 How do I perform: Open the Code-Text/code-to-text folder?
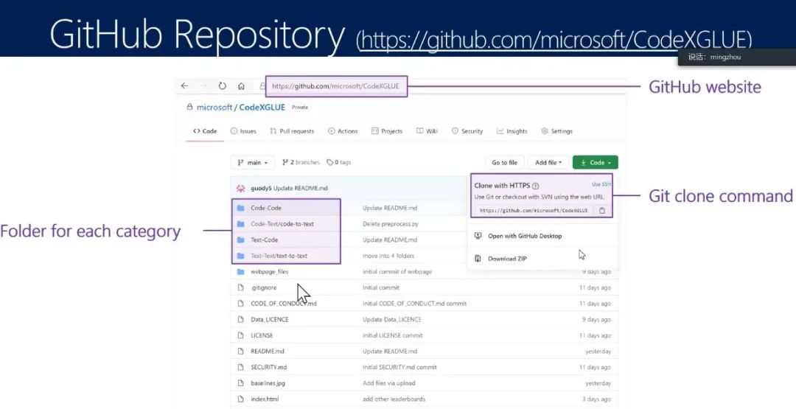tap(282, 224)
